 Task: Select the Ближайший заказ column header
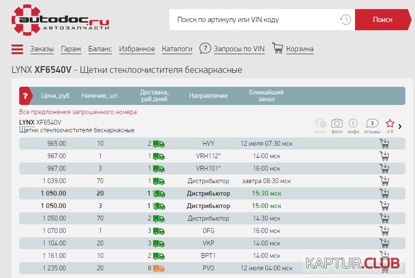click(266, 96)
